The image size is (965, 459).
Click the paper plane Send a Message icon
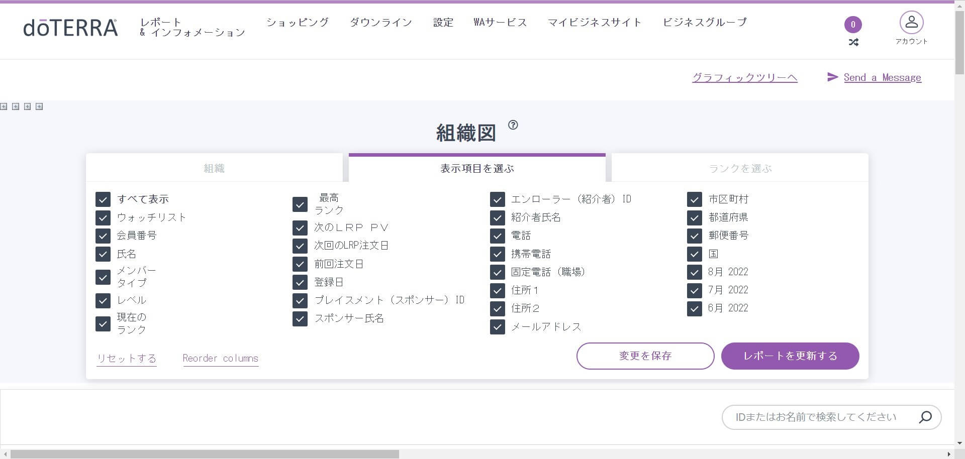832,77
